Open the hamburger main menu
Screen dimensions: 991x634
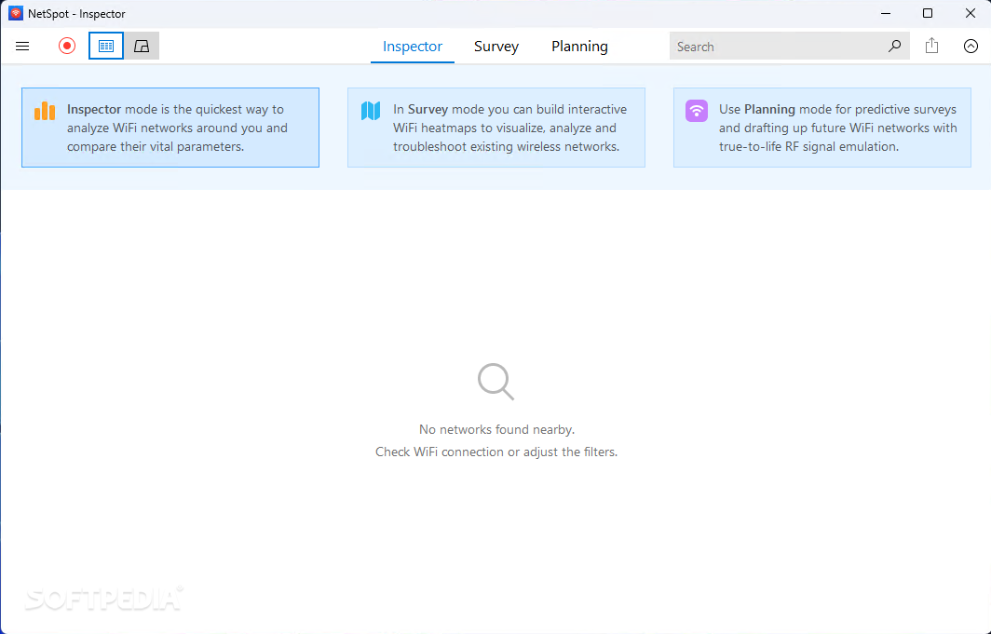point(22,47)
